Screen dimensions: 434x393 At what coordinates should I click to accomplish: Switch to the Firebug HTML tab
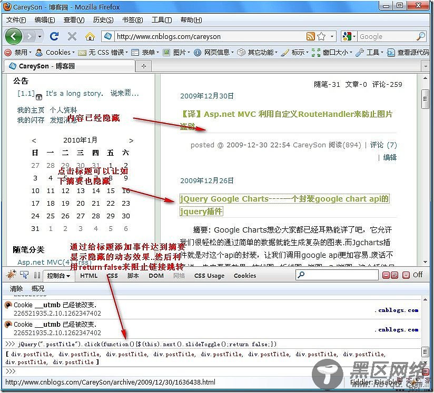88,276
